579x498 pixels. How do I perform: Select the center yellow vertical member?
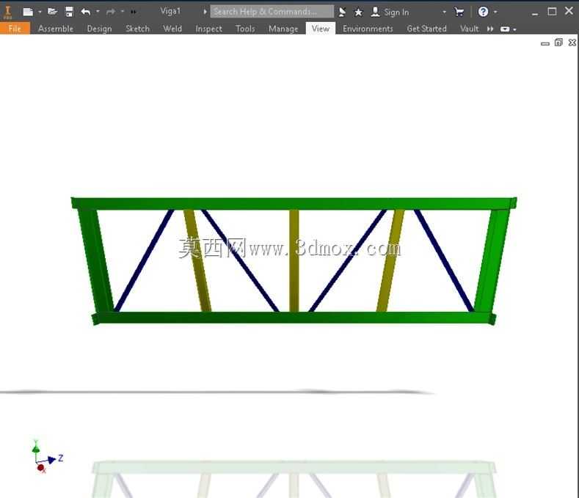tap(294, 260)
